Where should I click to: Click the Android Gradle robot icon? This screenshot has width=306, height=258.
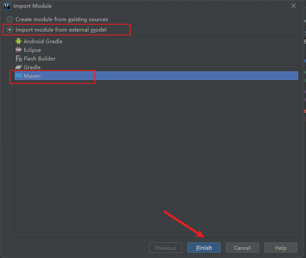[x=19, y=41]
